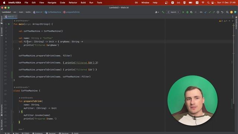This screenshot has width=238, height=134.
Task: Open the Problems tool window
Action: tap(38, 133)
